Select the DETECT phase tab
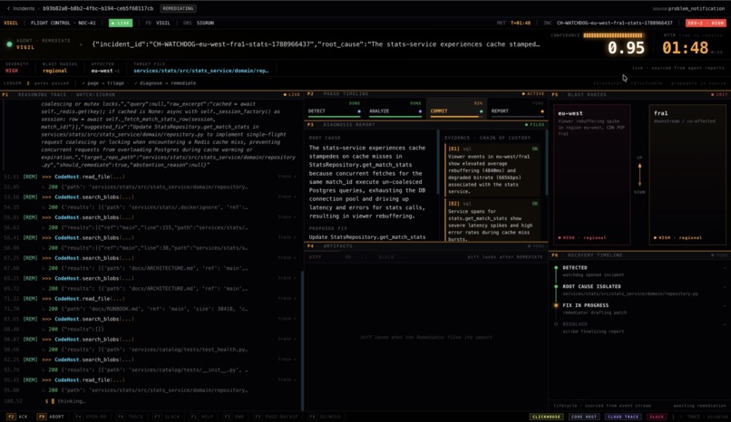 coord(335,110)
